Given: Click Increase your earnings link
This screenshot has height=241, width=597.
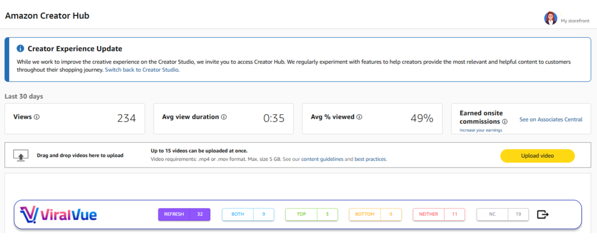Looking at the screenshot, I should pyautogui.click(x=481, y=130).
